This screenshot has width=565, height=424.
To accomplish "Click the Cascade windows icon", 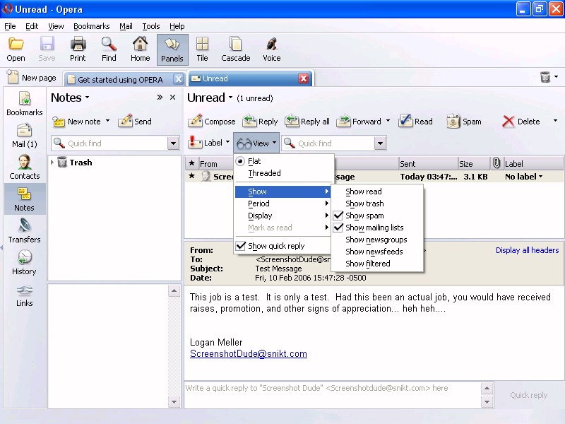I will [235, 49].
